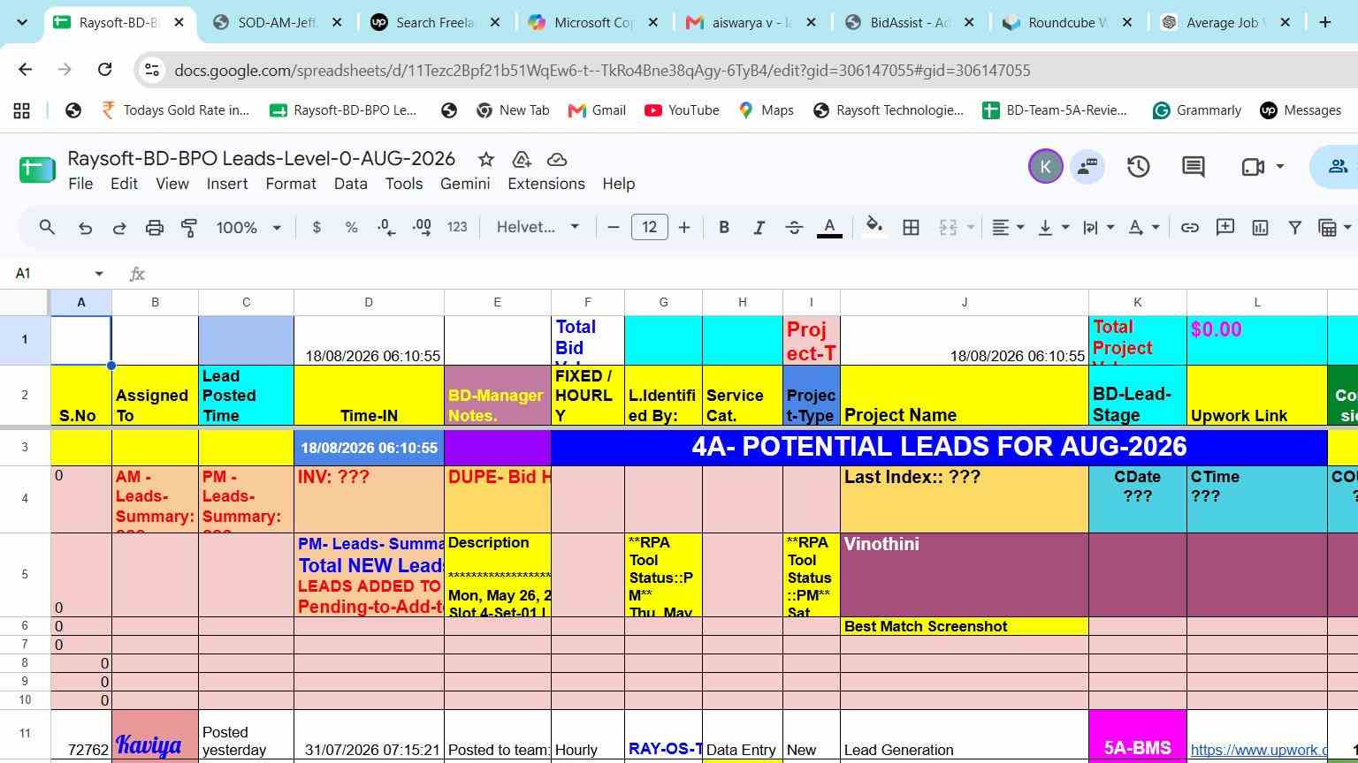This screenshot has width=1358, height=763.
Task: Click the print icon in toolbar
Action: tap(155, 228)
